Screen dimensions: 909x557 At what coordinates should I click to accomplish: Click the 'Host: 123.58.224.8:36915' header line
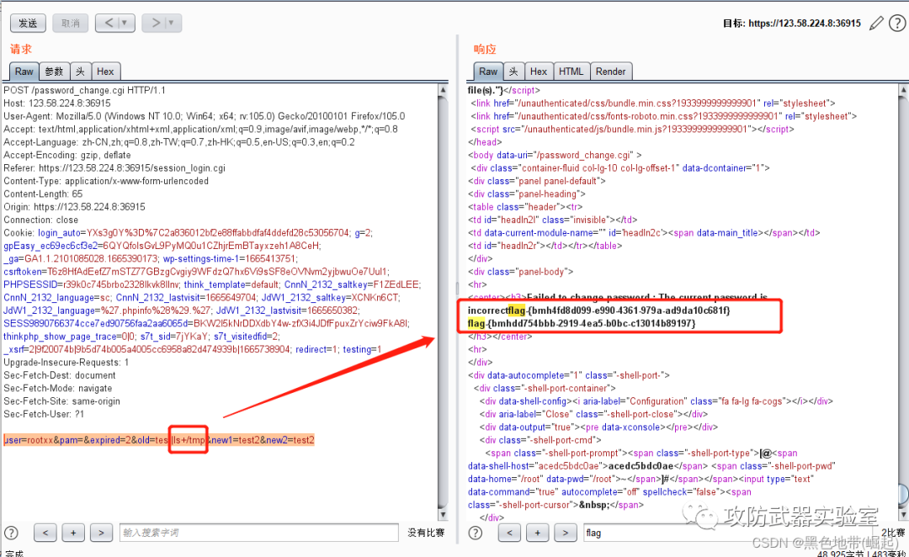click(57, 103)
